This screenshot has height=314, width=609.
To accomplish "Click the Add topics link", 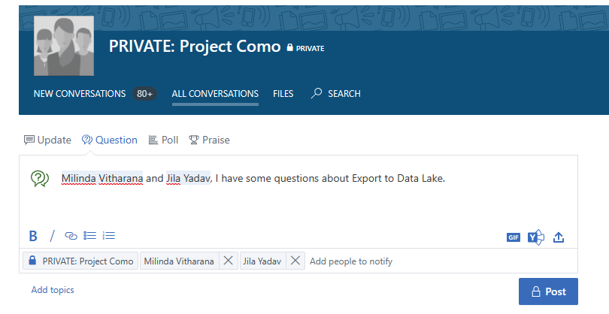I will pos(53,290).
